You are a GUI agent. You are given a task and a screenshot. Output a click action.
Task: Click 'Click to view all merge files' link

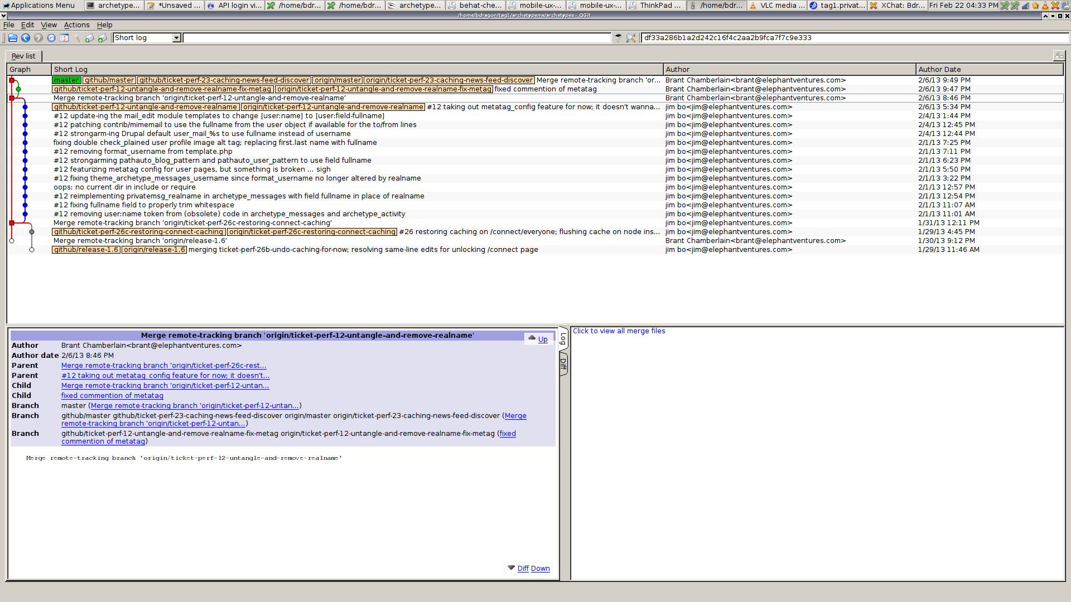coord(619,331)
